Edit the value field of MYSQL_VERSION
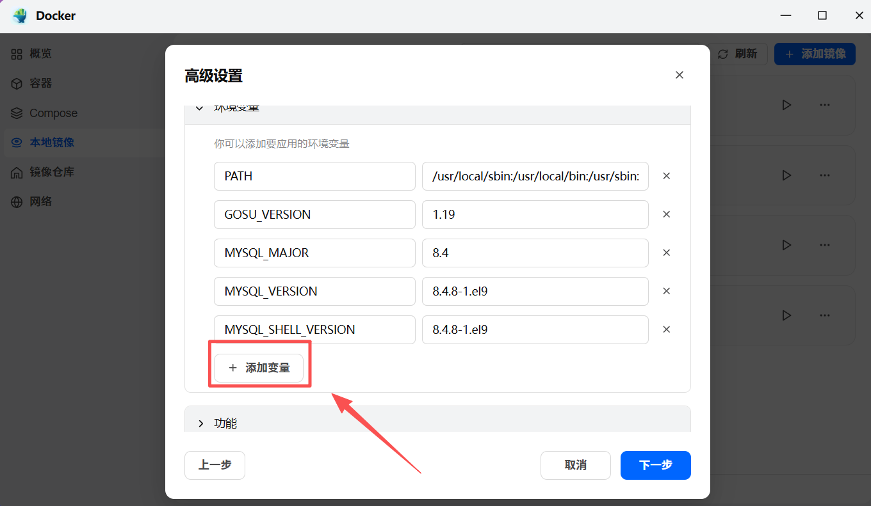Viewport: 871px width, 506px height. pyautogui.click(x=535, y=291)
